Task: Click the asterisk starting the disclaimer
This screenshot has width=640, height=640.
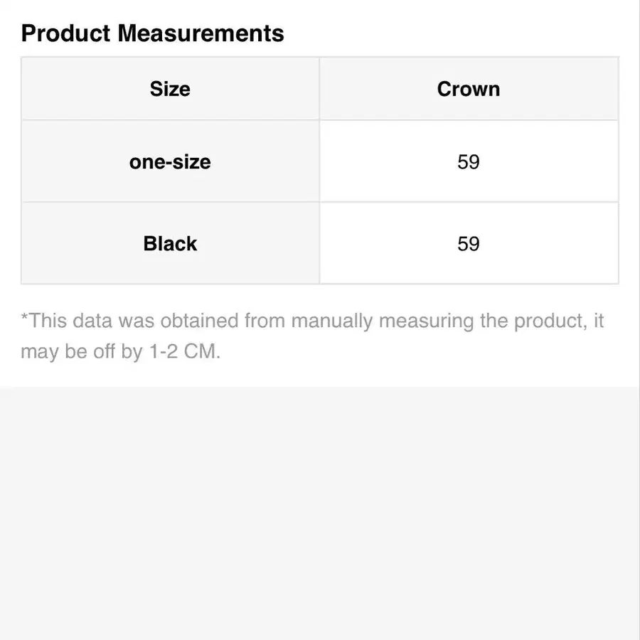Action: click(x=24, y=319)
